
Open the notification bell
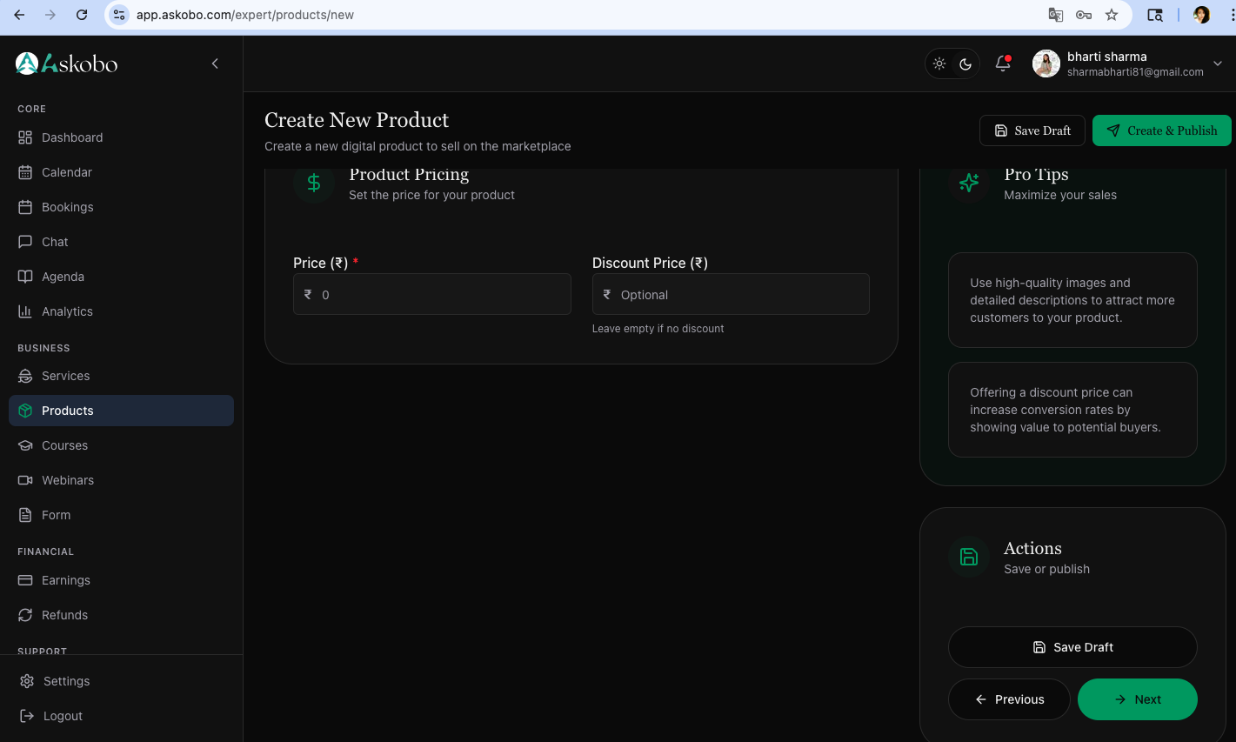click(x=1002, y=64)
